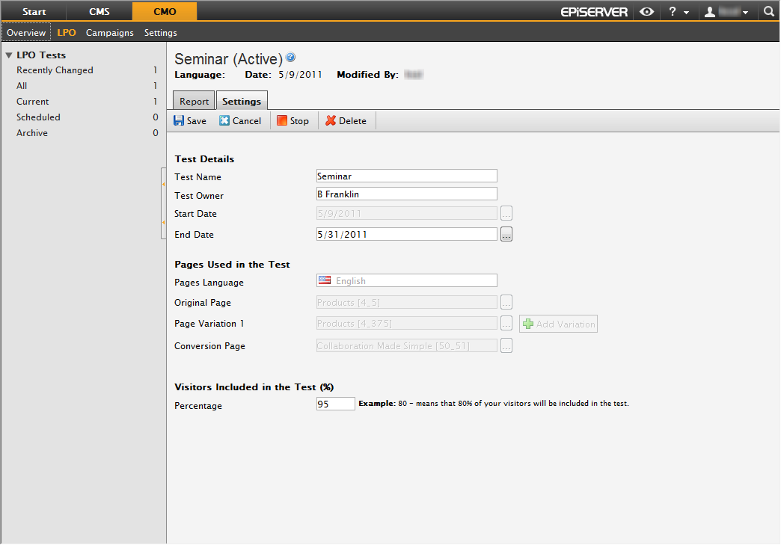Viewport: 781px width, 545px height.
Task: Select Recently Changed in sidebar
Action: coord(55,70)
